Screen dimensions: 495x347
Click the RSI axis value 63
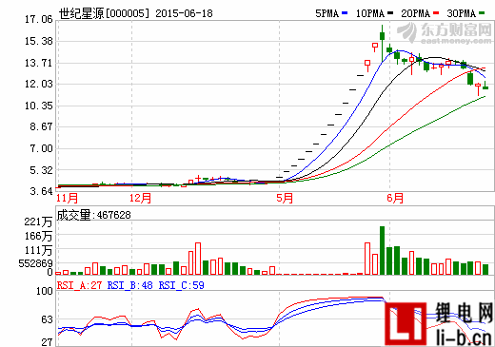47,319
